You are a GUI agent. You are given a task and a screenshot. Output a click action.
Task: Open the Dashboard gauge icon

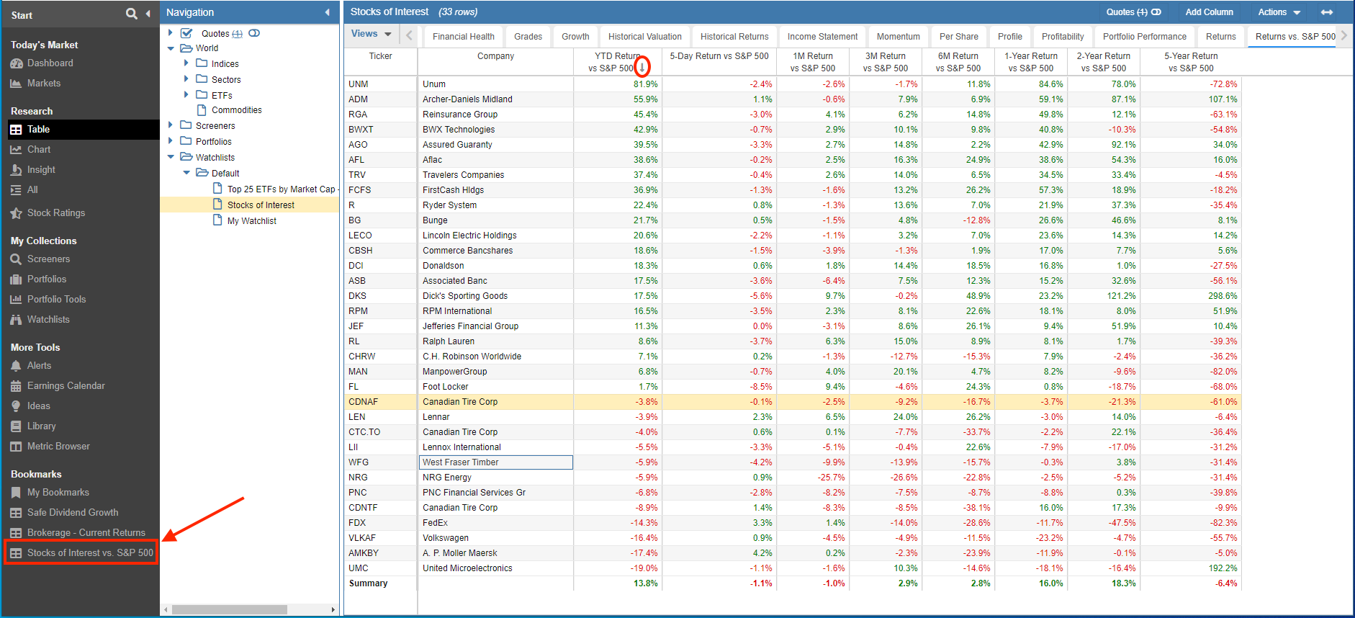(16, 63)
